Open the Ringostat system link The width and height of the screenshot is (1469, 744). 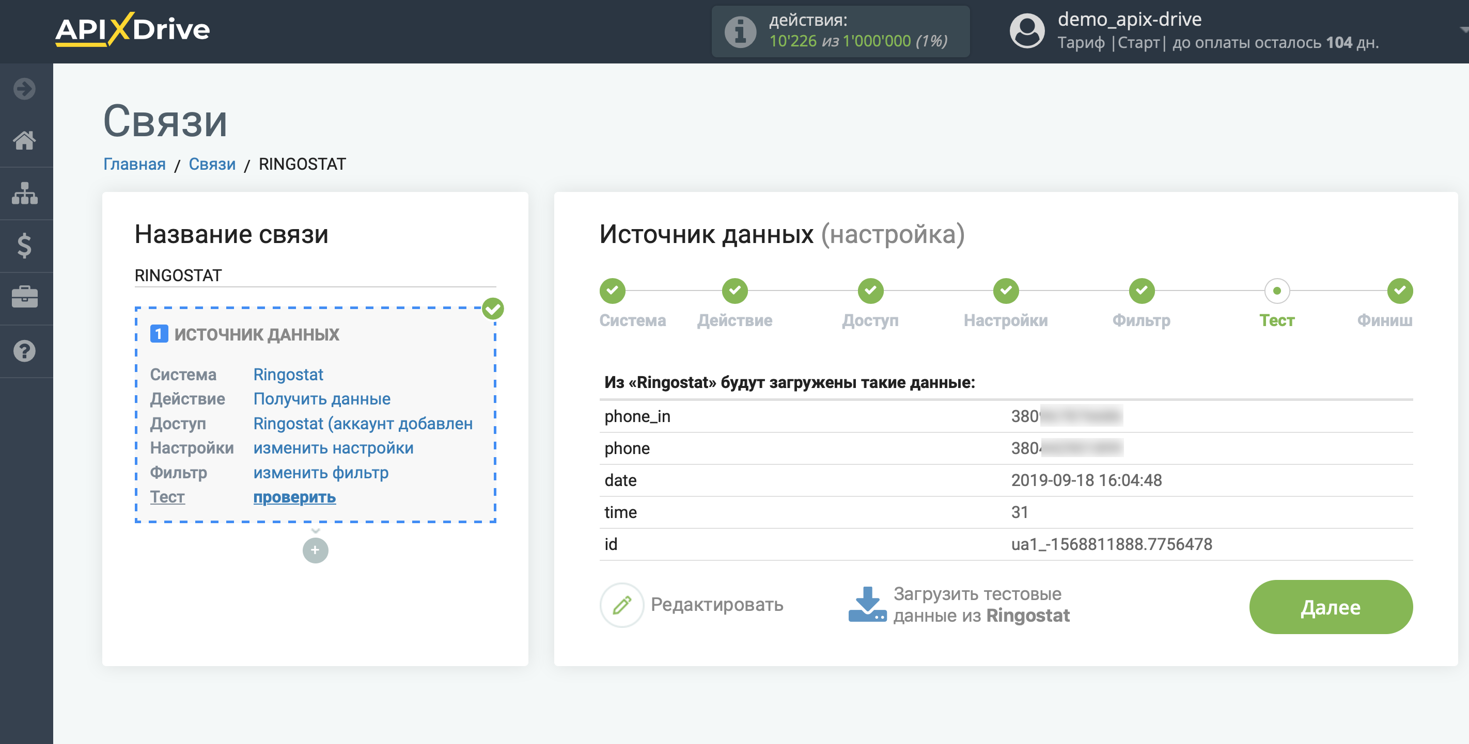point(288,374)
